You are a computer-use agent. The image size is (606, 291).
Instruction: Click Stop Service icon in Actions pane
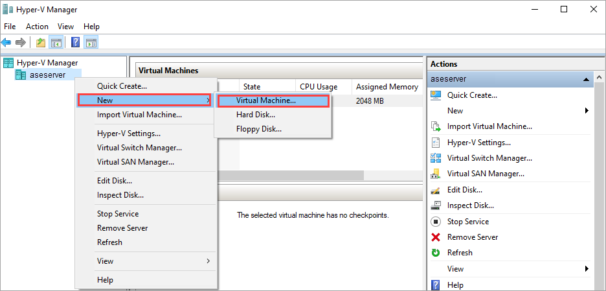click(x=436, y=222)
